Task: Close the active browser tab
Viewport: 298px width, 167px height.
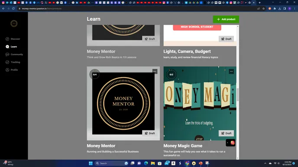Action: pos(253,3)
